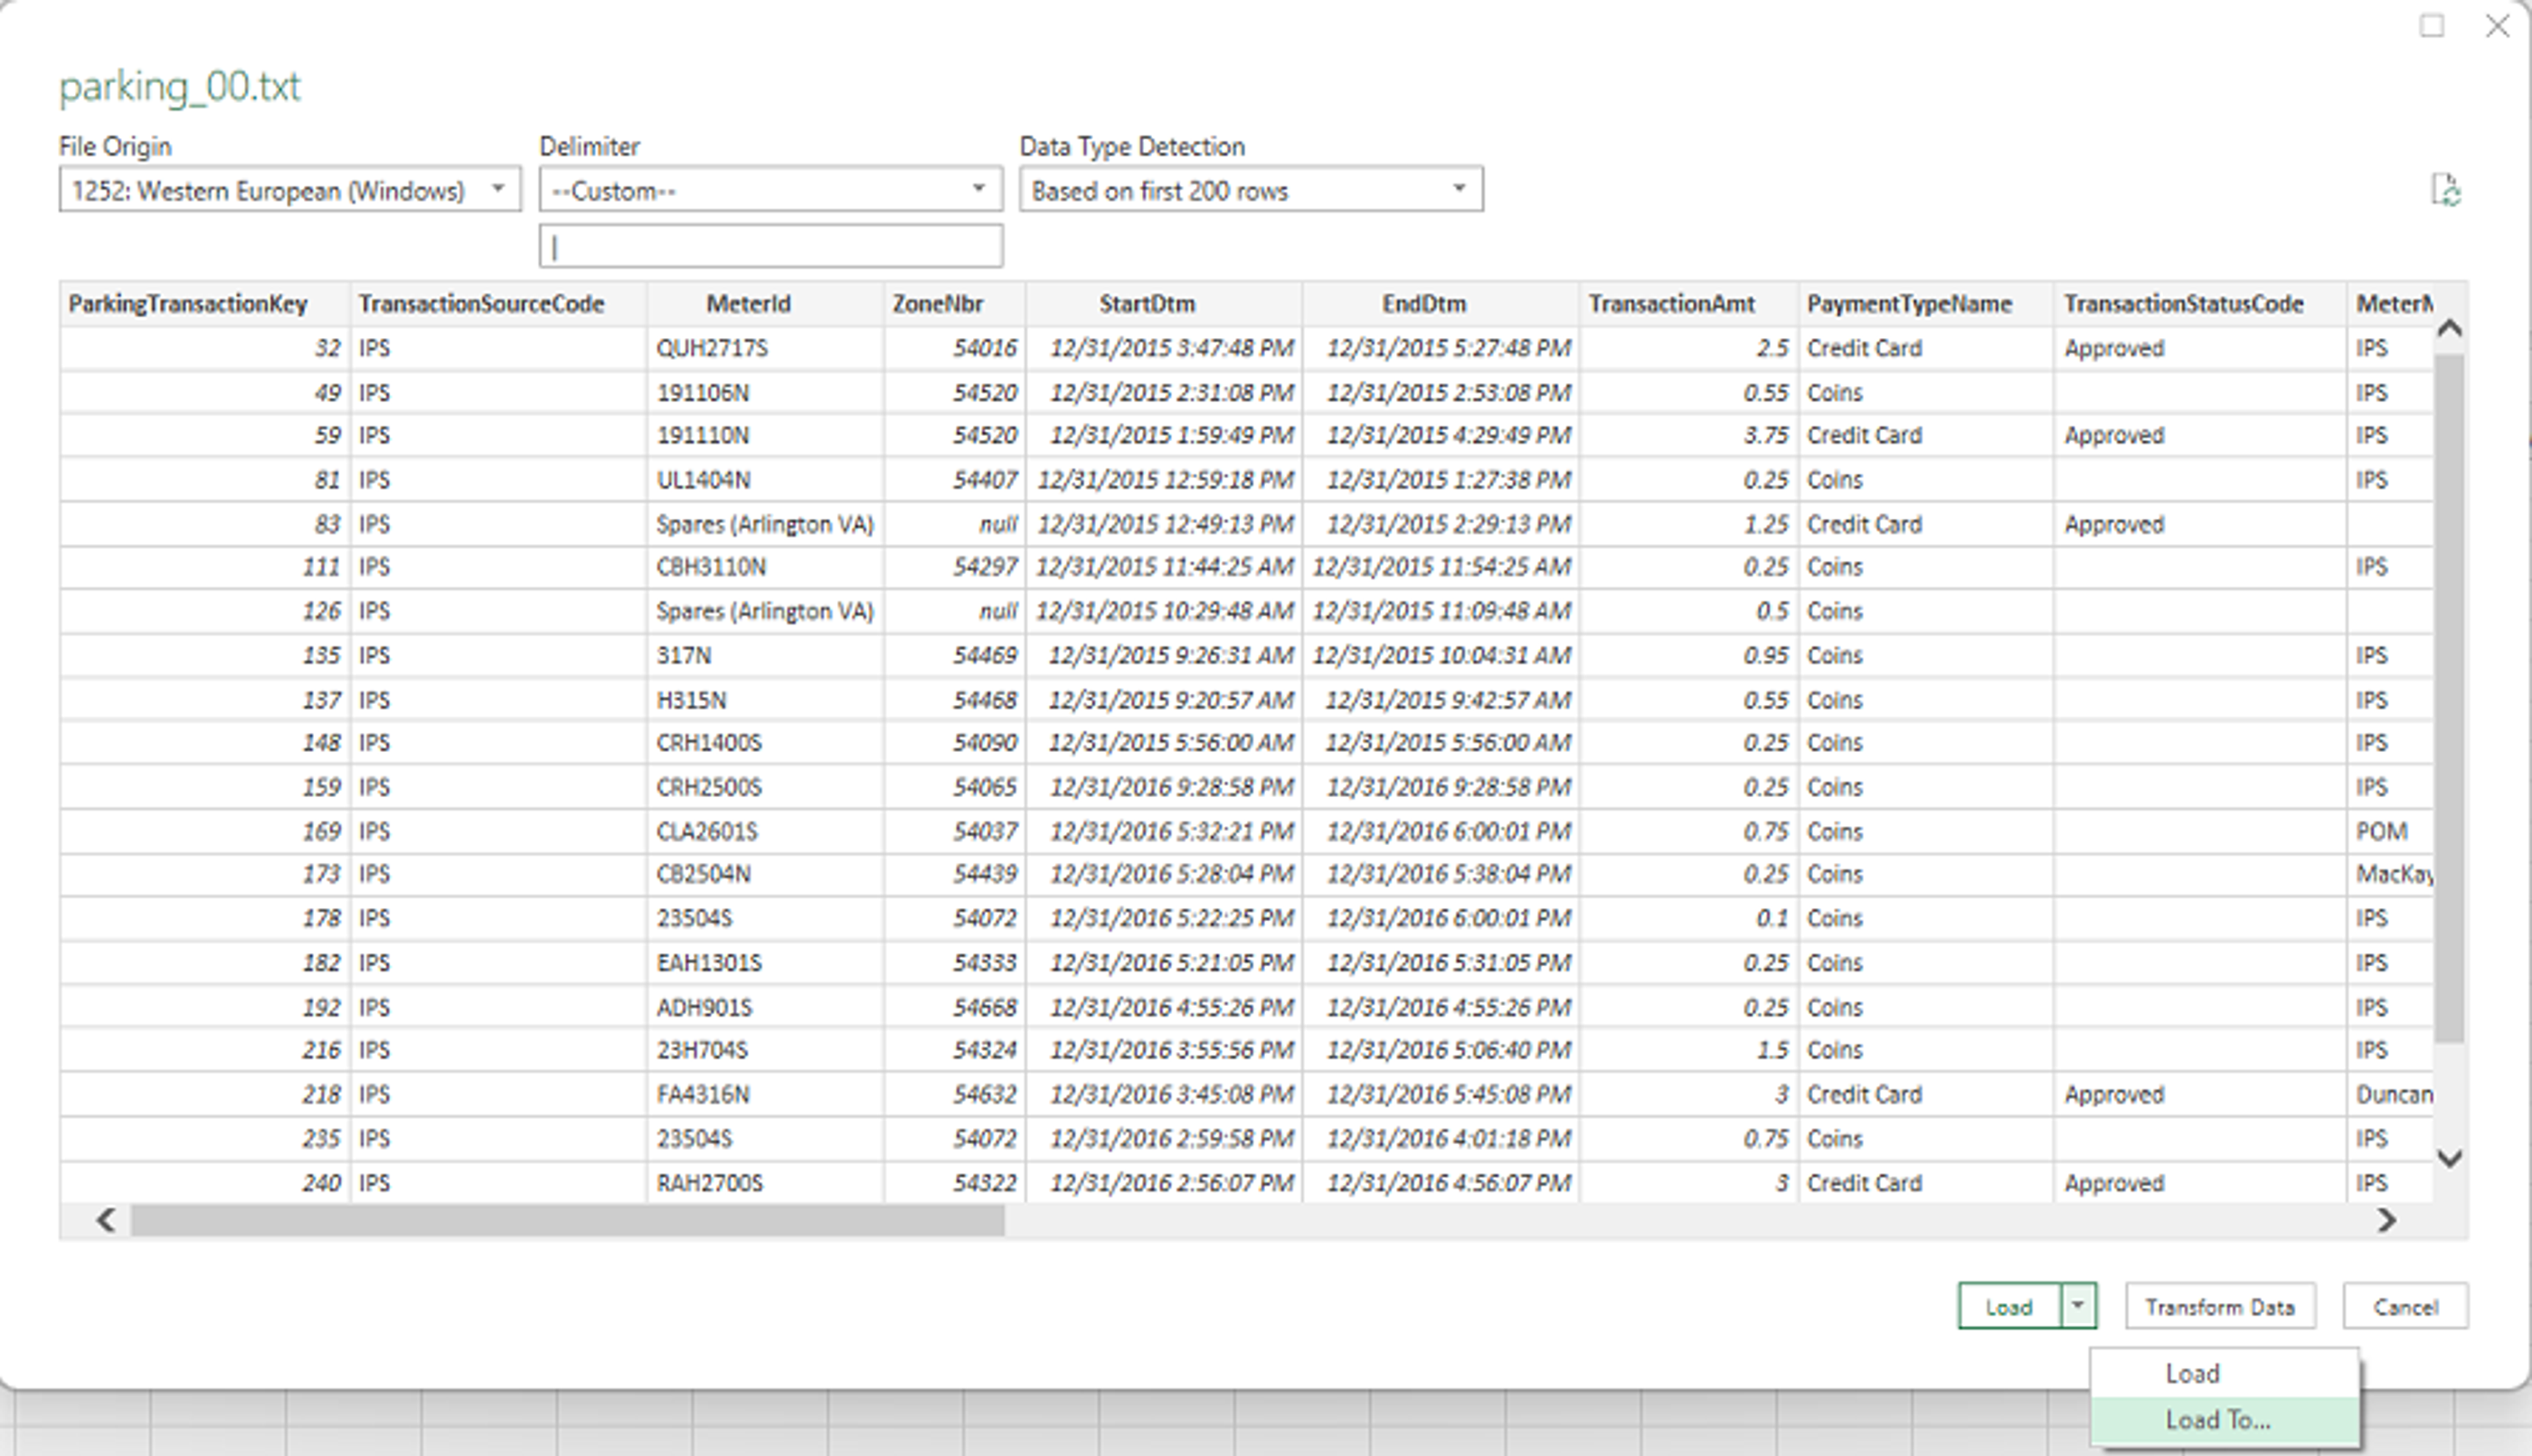
Task: Open the Data Type Detection dropdown
Action: (1250, 190)
